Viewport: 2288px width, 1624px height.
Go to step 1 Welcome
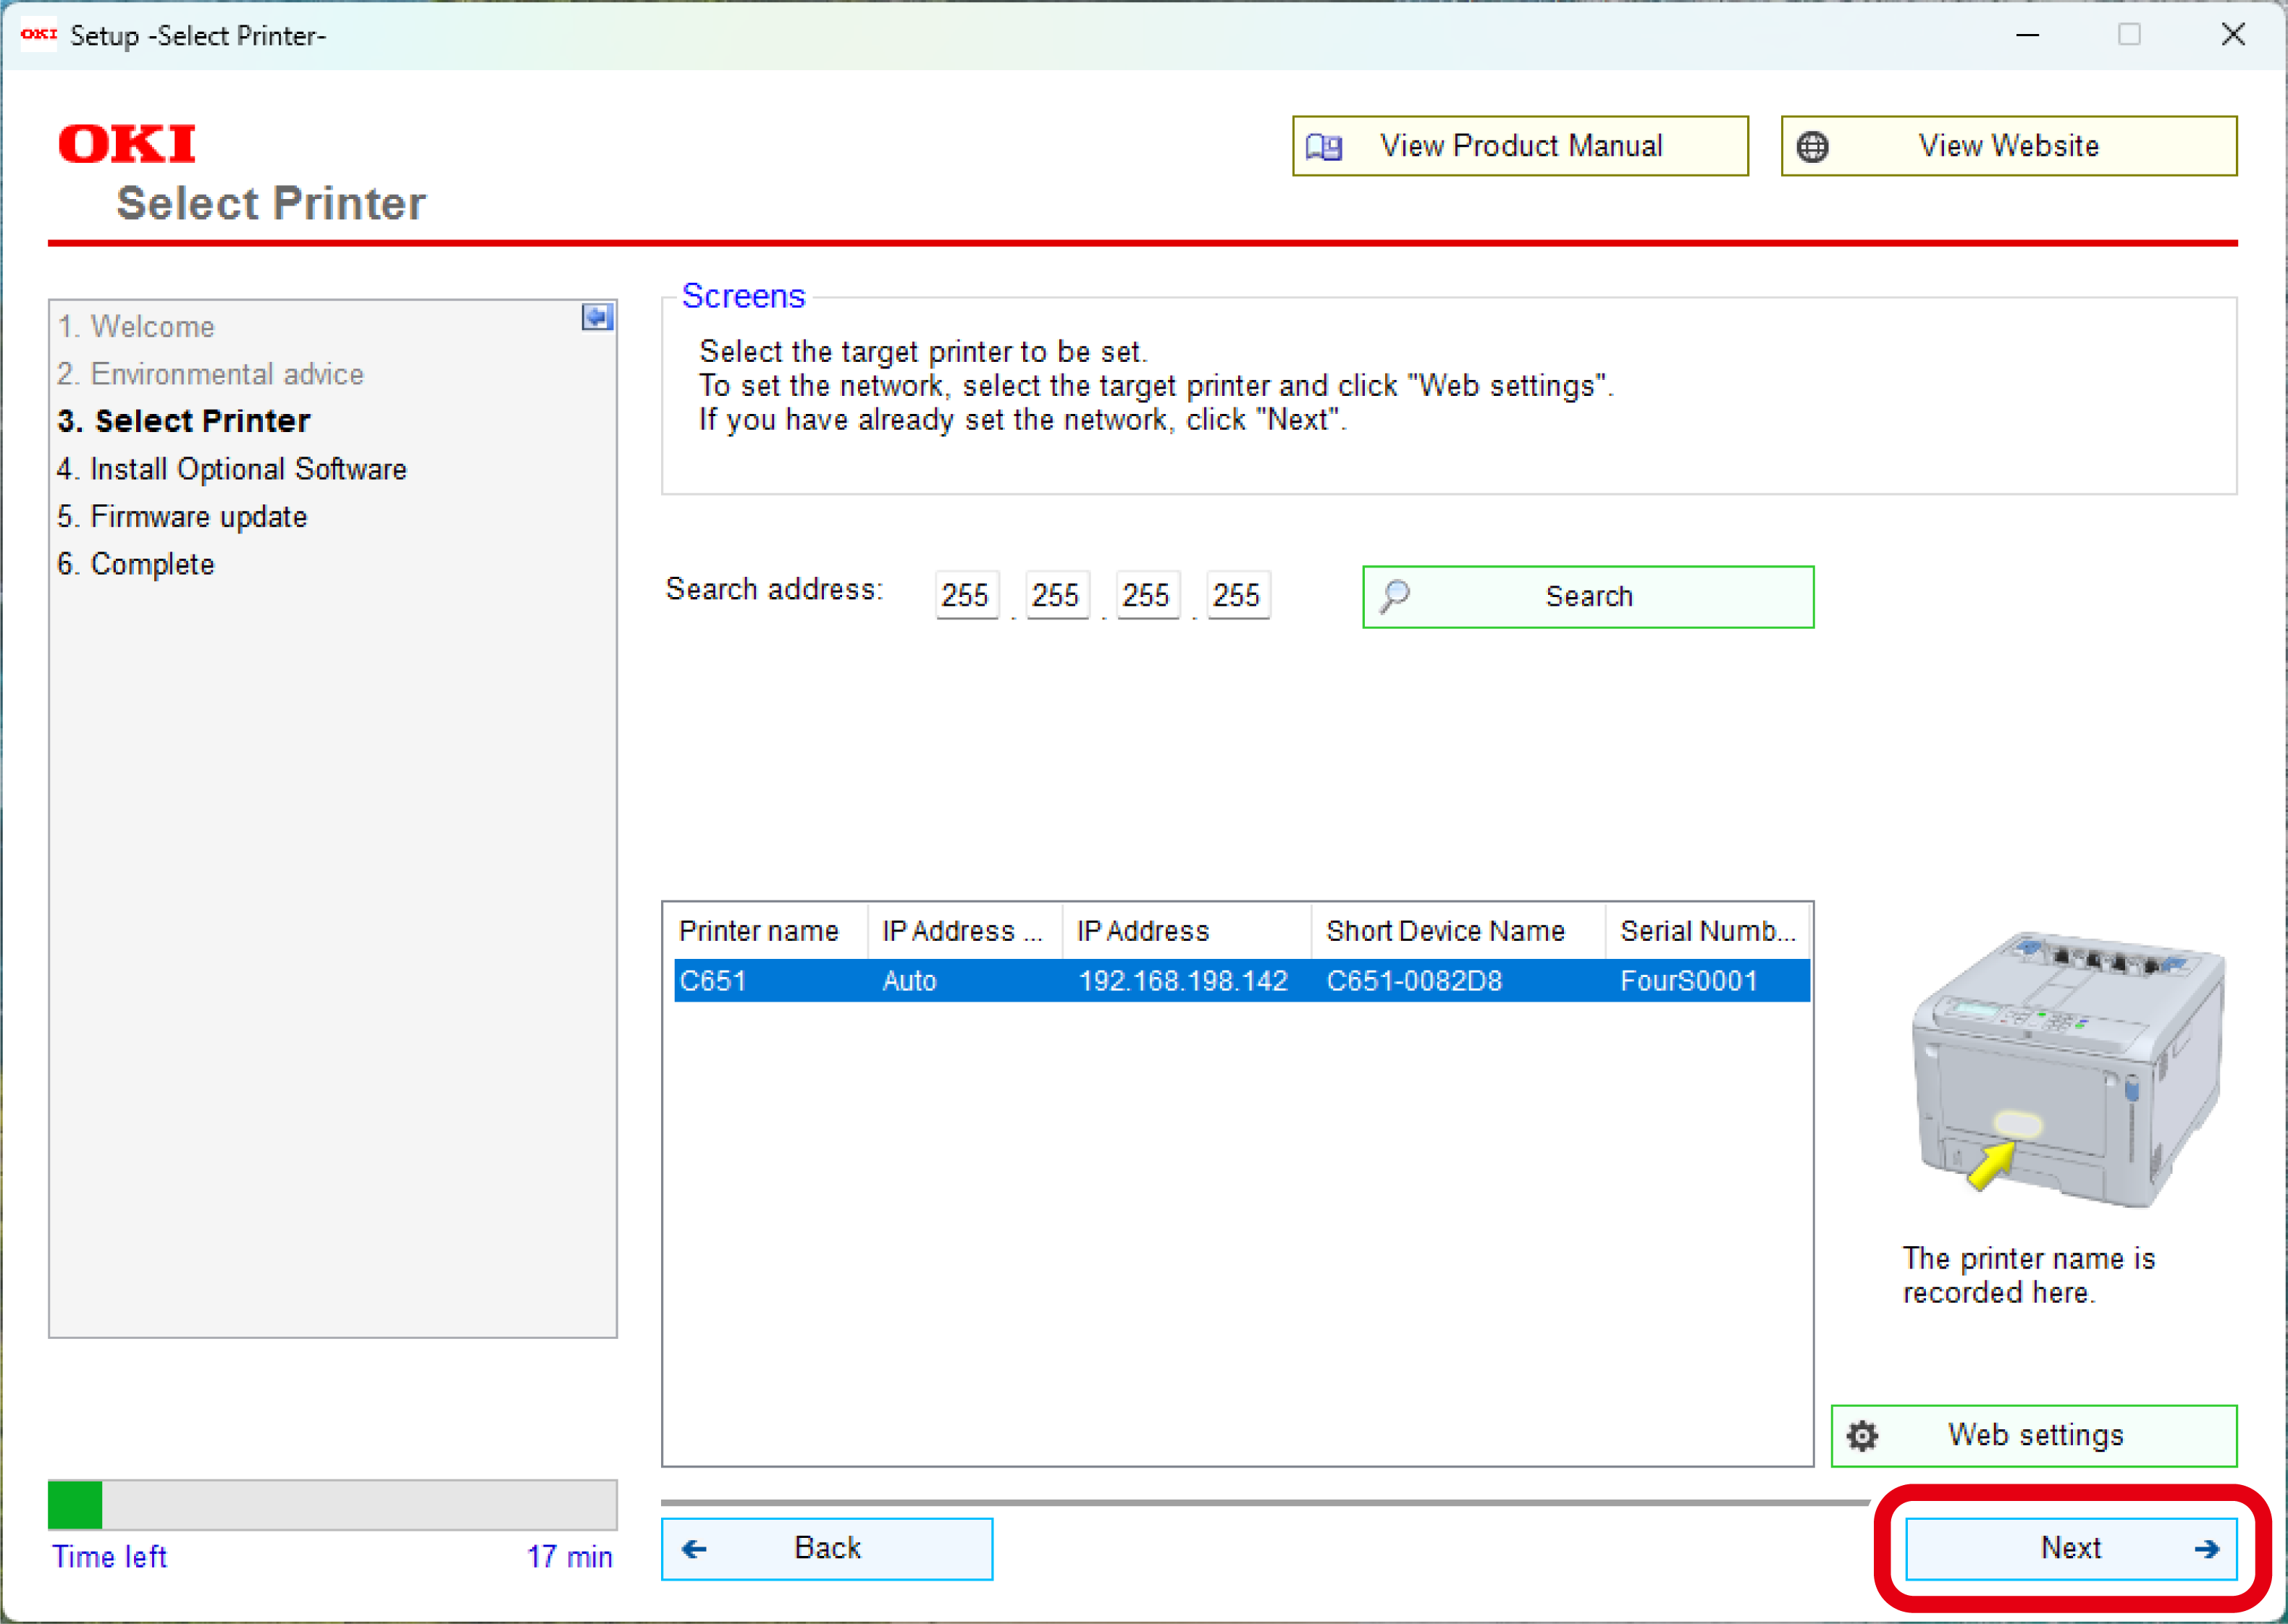coord(137,326)
